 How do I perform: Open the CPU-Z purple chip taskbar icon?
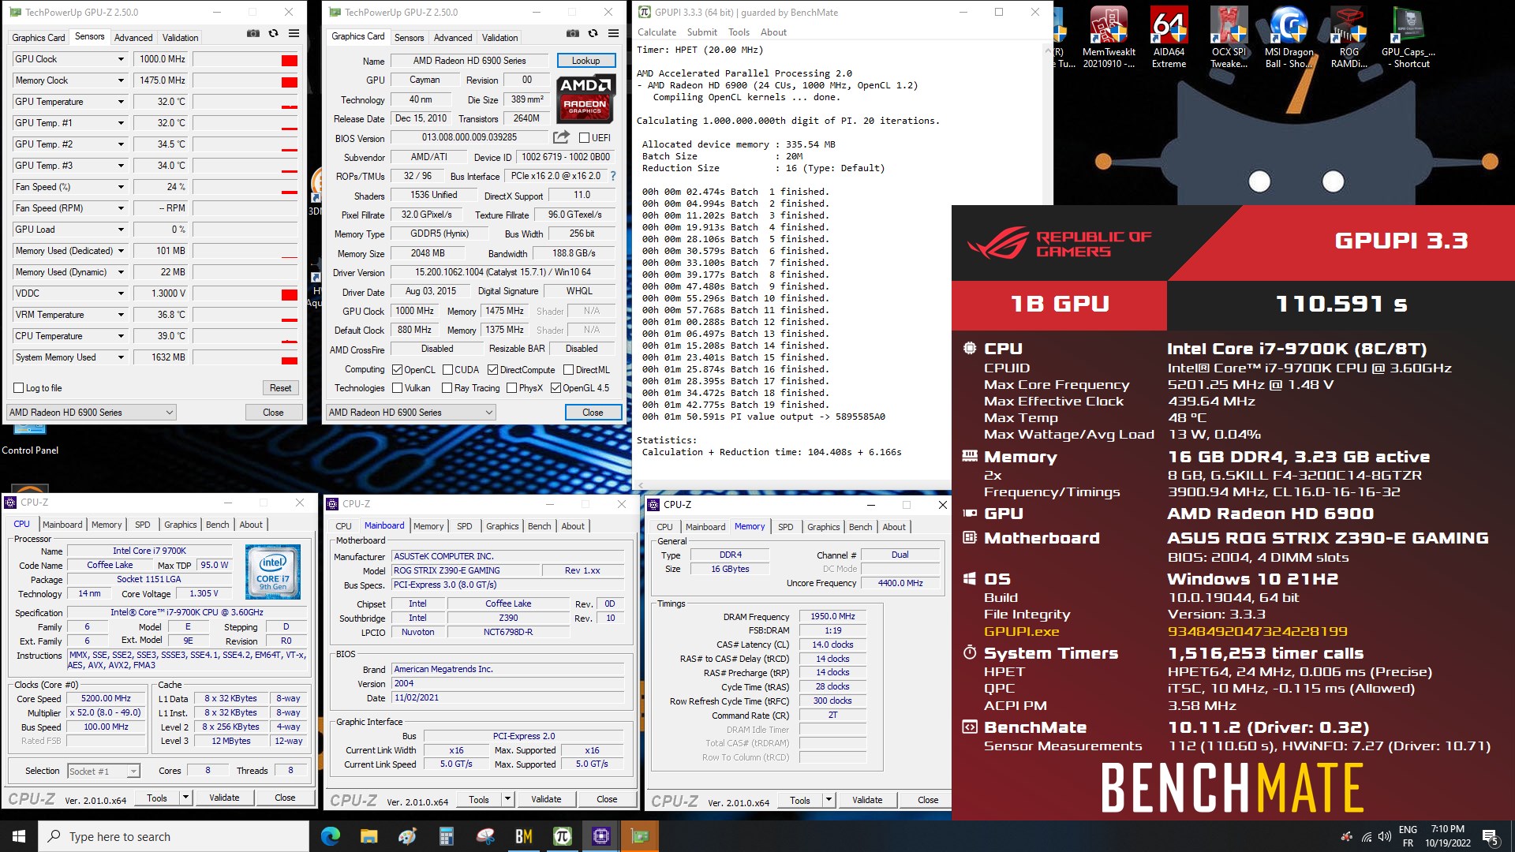click(600, 836)
